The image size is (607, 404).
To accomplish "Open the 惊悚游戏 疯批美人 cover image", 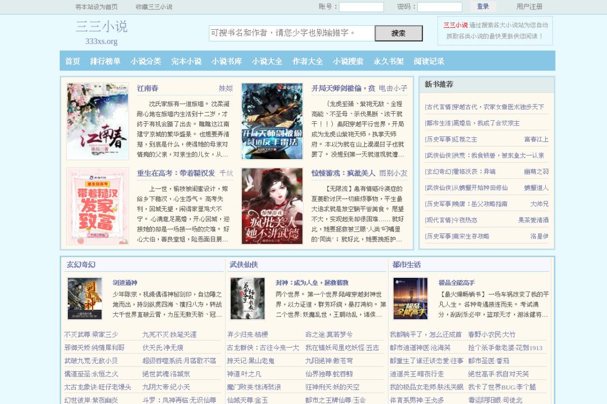I will (272, 206).
